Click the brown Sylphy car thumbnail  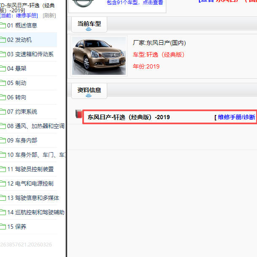pyautogui.click(x=99, y=56)
